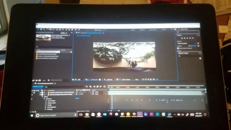The width and height of the screenshot is (231, 130).
Task: Create a new folder in Project panel
Action: 36,80
